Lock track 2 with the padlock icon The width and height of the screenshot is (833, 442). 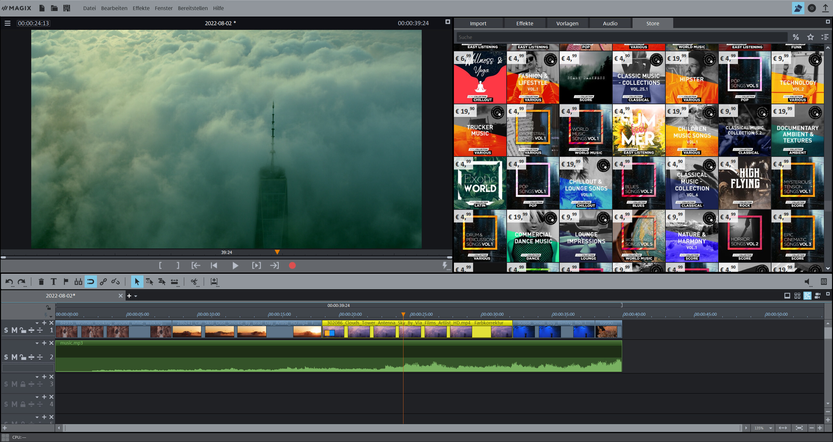tap(22, 357)
